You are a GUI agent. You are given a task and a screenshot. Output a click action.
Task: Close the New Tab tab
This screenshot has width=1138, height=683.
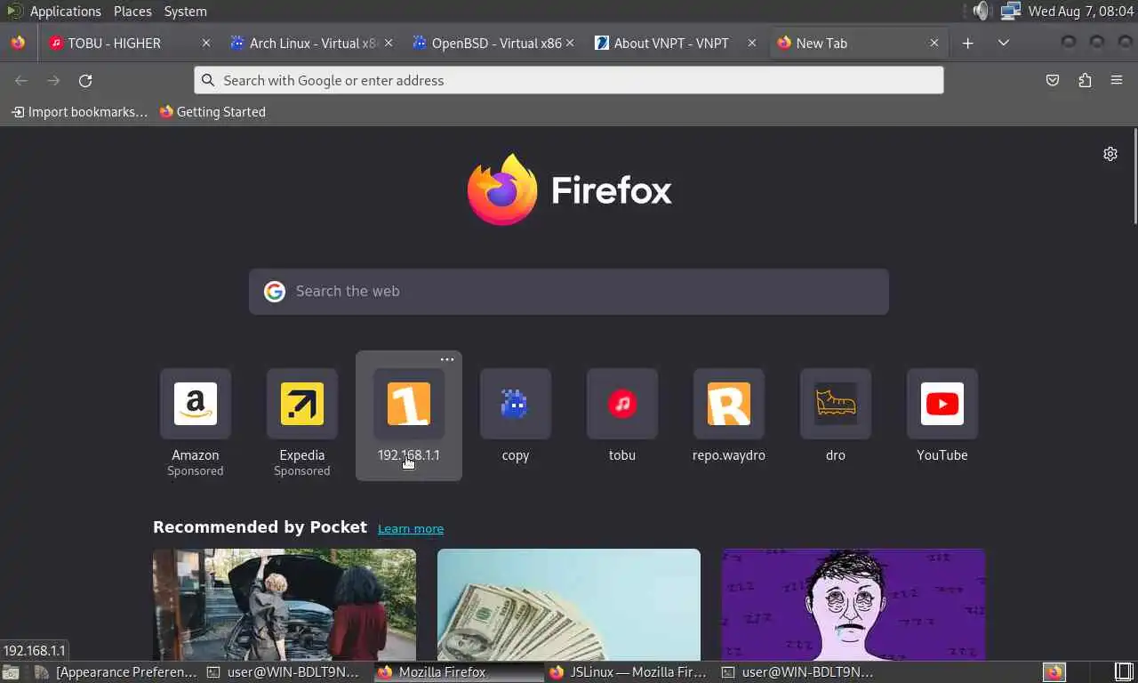934,43
